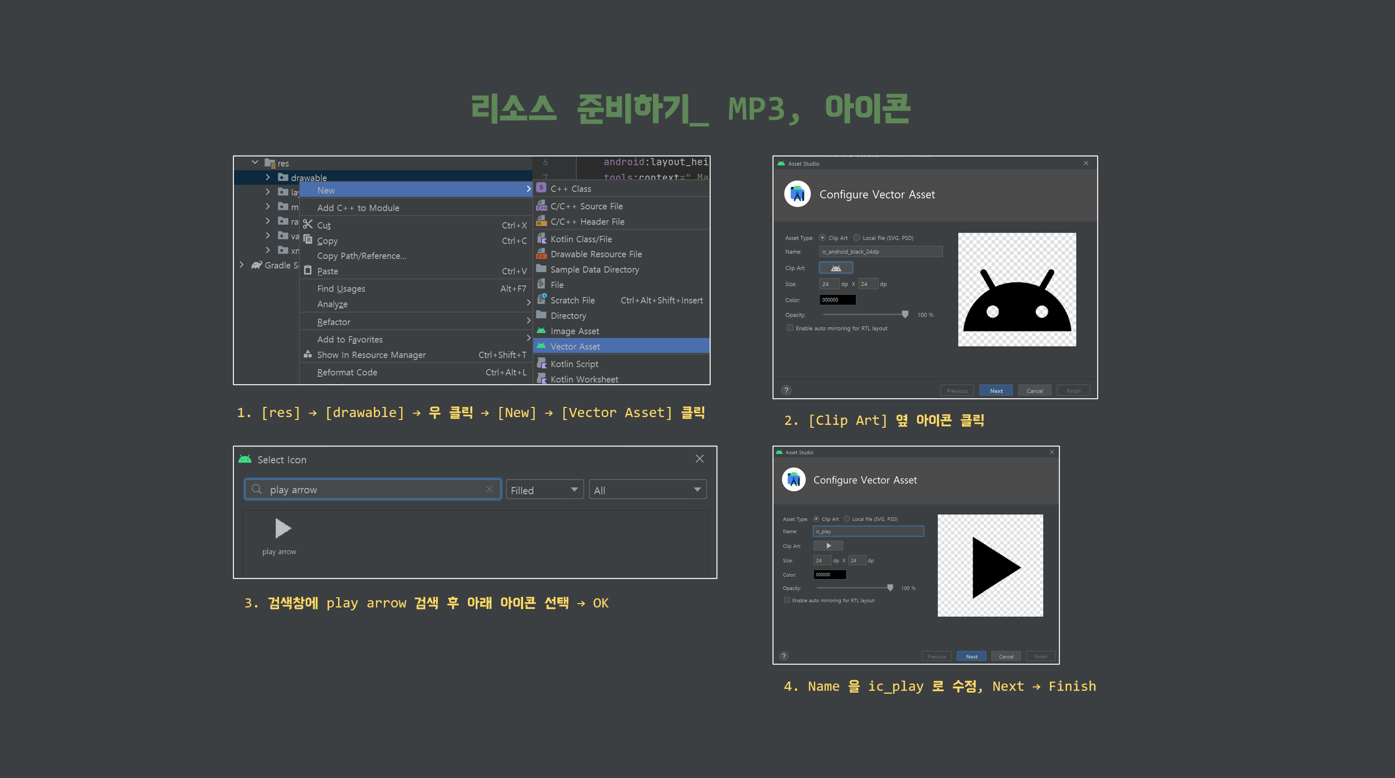The image size is (1395, 778).
Task: Select Clip Art radio in lower dialog
Action: 816,518
